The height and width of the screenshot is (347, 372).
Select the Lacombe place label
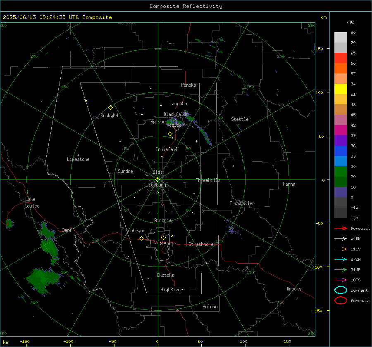pyautogui.click(x=178, y=104)
